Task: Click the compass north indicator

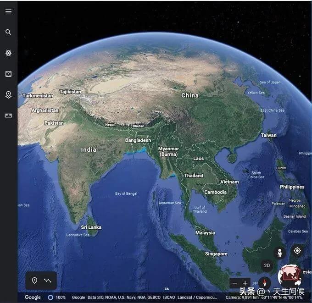Action: click(x=265, y=282)
